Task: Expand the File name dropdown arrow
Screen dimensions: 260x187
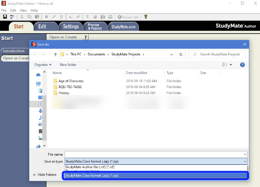Action: 245,154
